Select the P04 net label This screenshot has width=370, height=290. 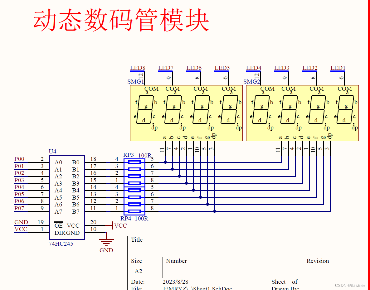tap(19, 187)
